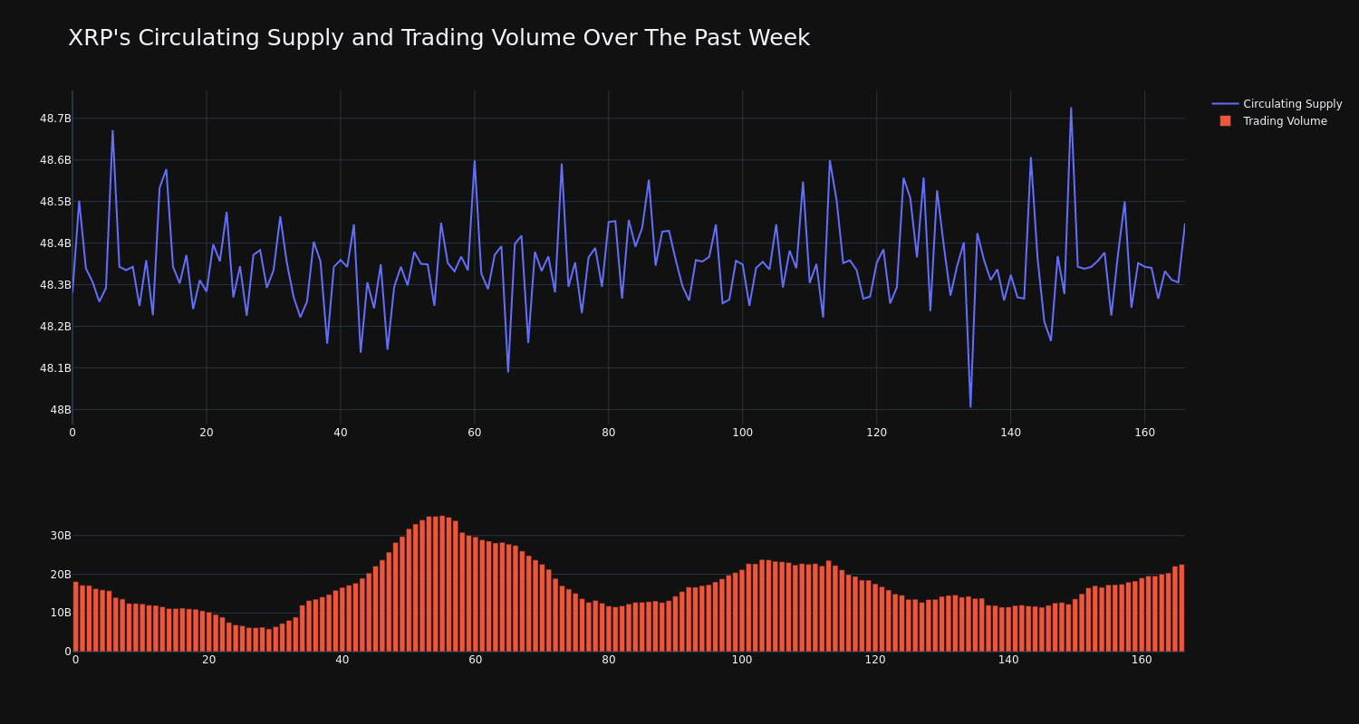The width and height of the screenshot is (1359, 724).
Task: Click the 48.5B y-axis label
Action: [x=54, y=202]
